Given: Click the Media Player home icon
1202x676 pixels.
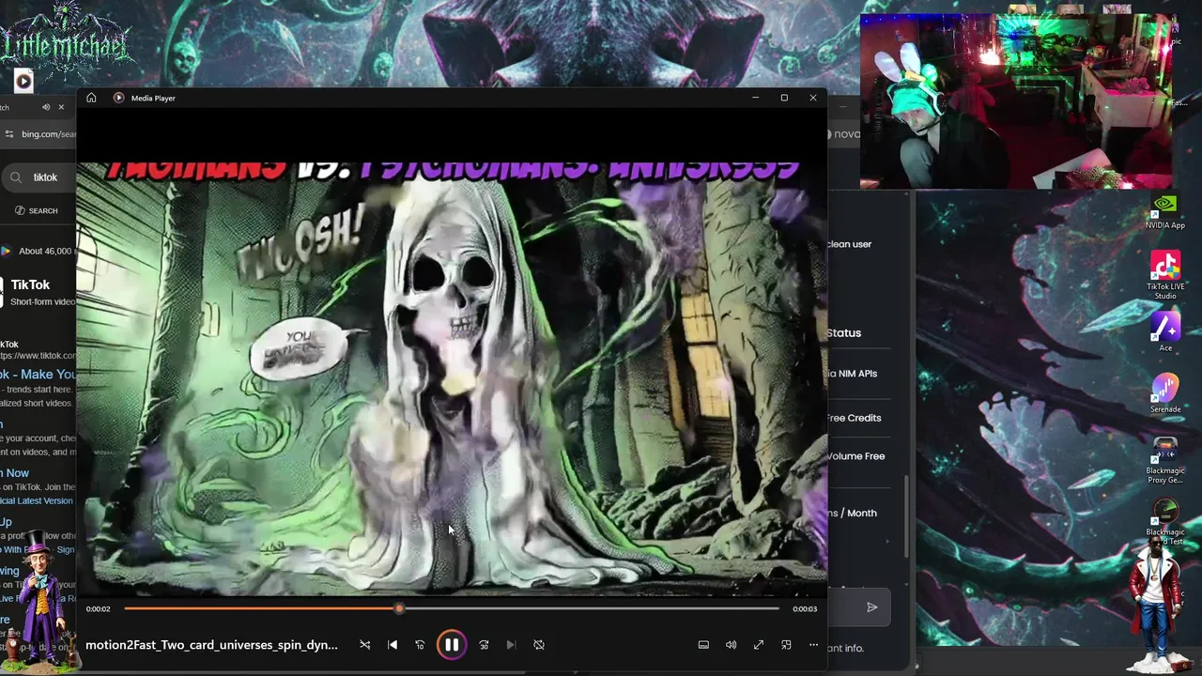Looking at the screenshot, I should tap(91, 98).
